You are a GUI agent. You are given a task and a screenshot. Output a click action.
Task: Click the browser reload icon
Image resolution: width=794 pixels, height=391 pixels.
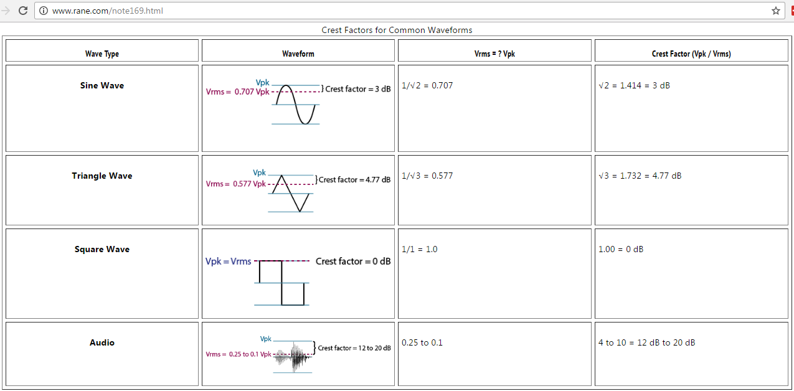(23, 11)
